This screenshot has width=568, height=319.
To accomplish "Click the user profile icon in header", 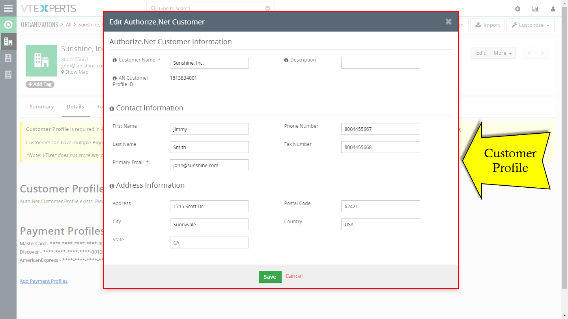I will [553, 8].
